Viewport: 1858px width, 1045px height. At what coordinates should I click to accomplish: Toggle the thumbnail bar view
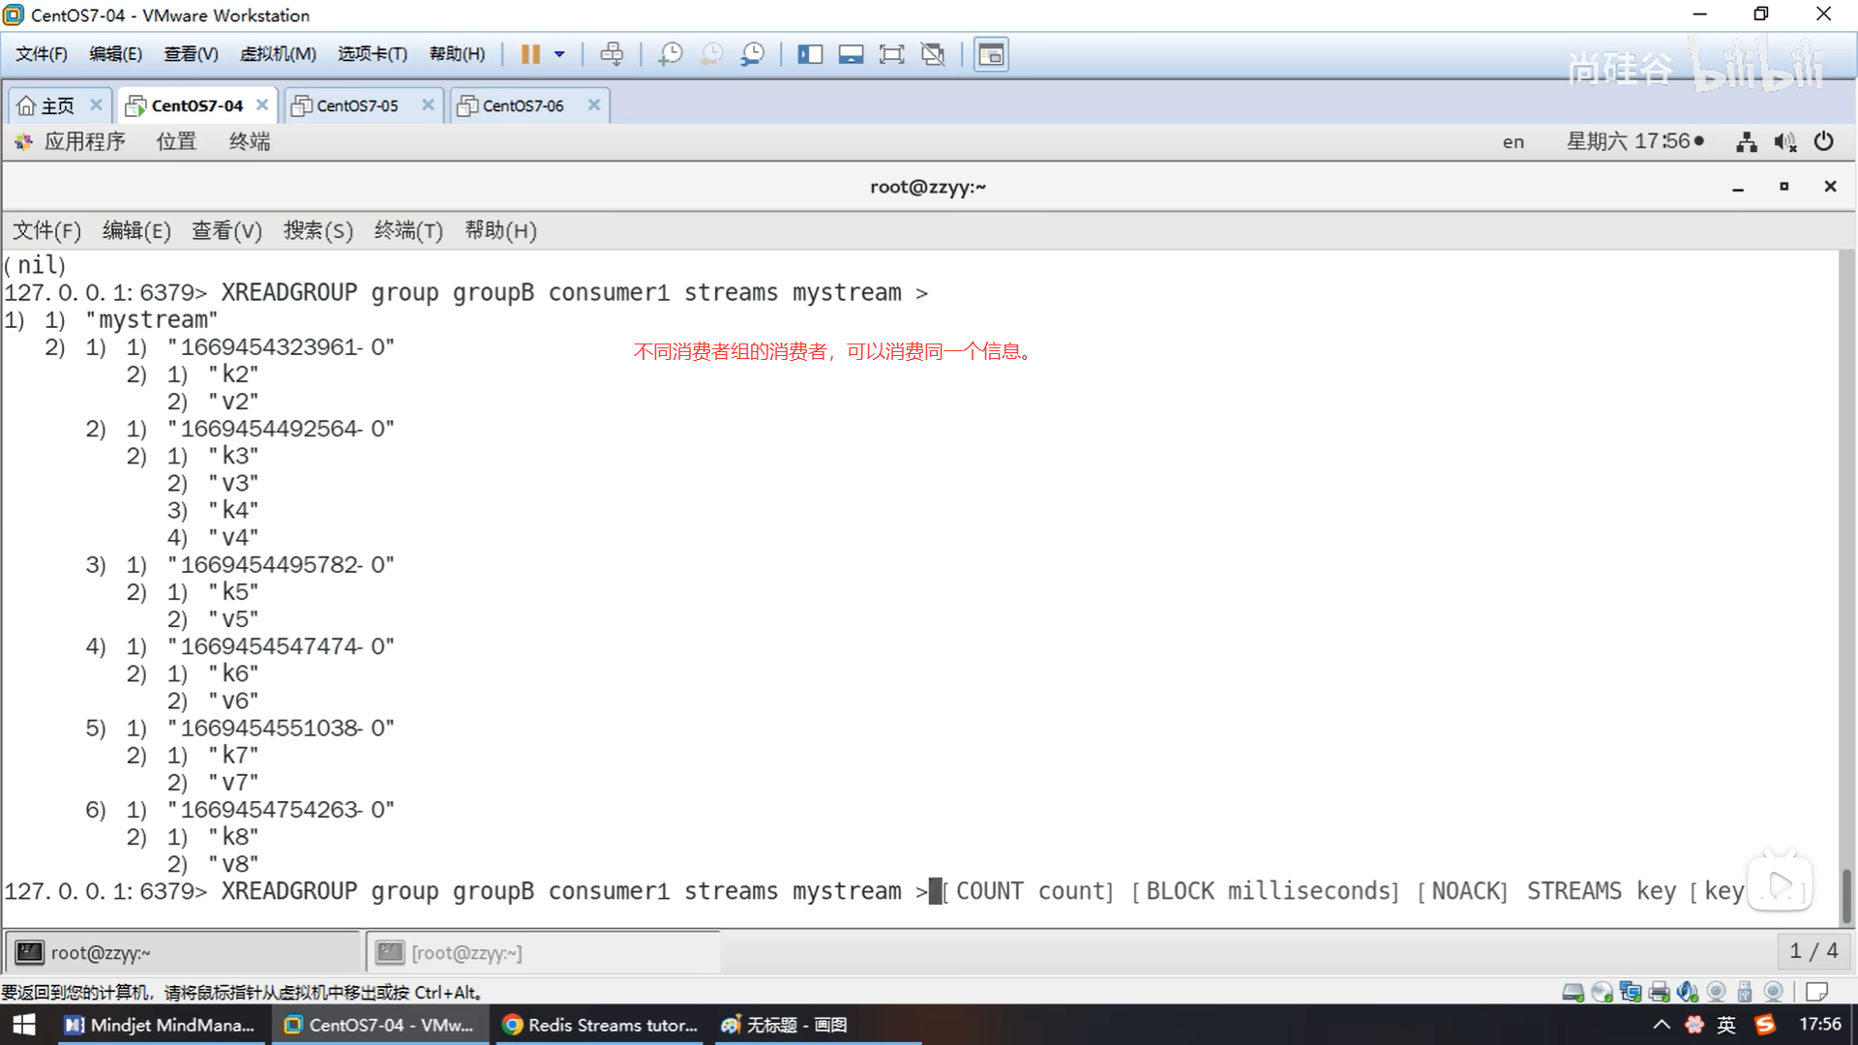click(x=851, y=54)
